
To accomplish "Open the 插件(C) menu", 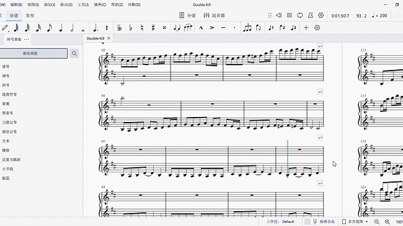I will click(100, 4).
